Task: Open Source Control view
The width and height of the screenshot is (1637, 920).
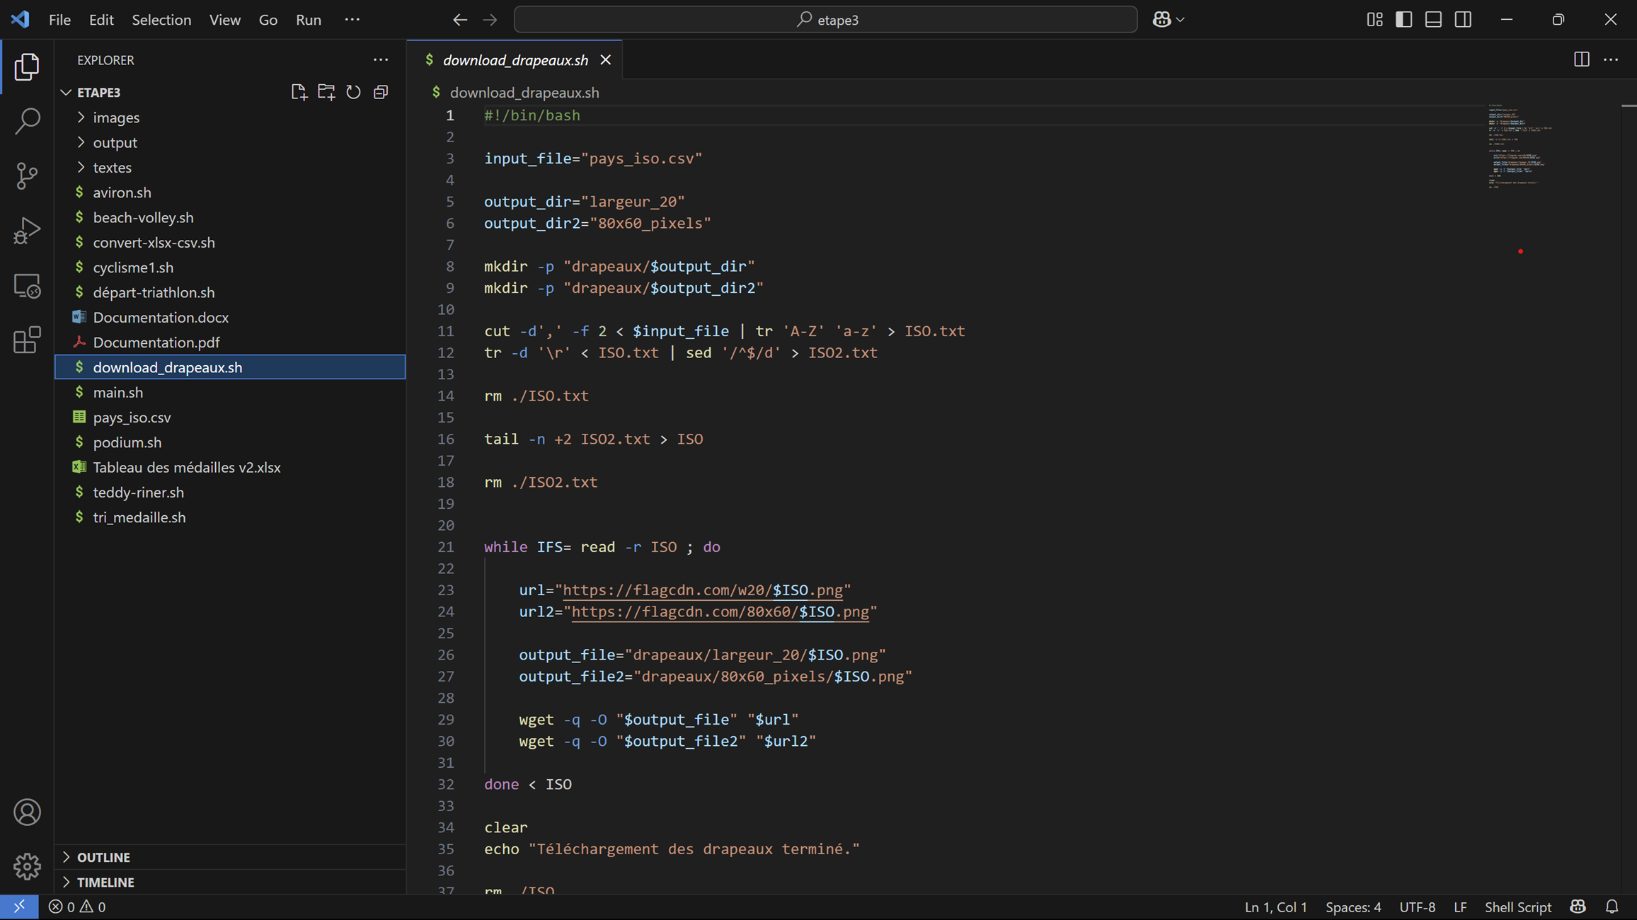Action: point(27,176)
